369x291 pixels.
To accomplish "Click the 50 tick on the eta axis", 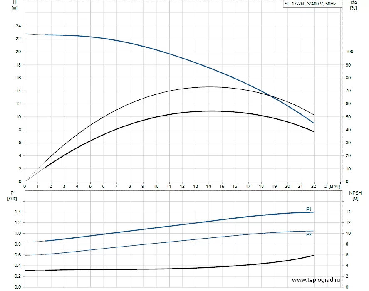I will pos(348,117).
